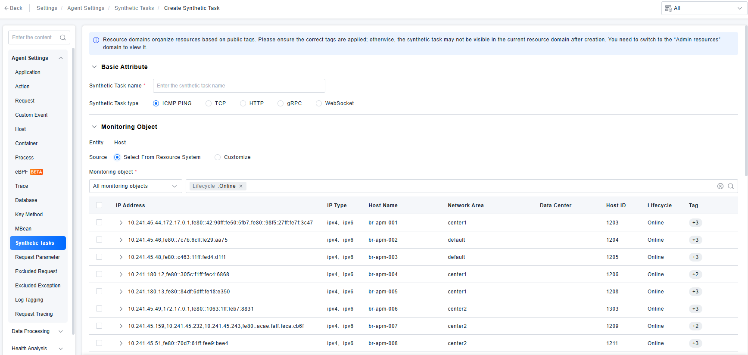Open Request Parameter in the sidebar
Screen dimensions: 748x355
[x=37, y=257]
